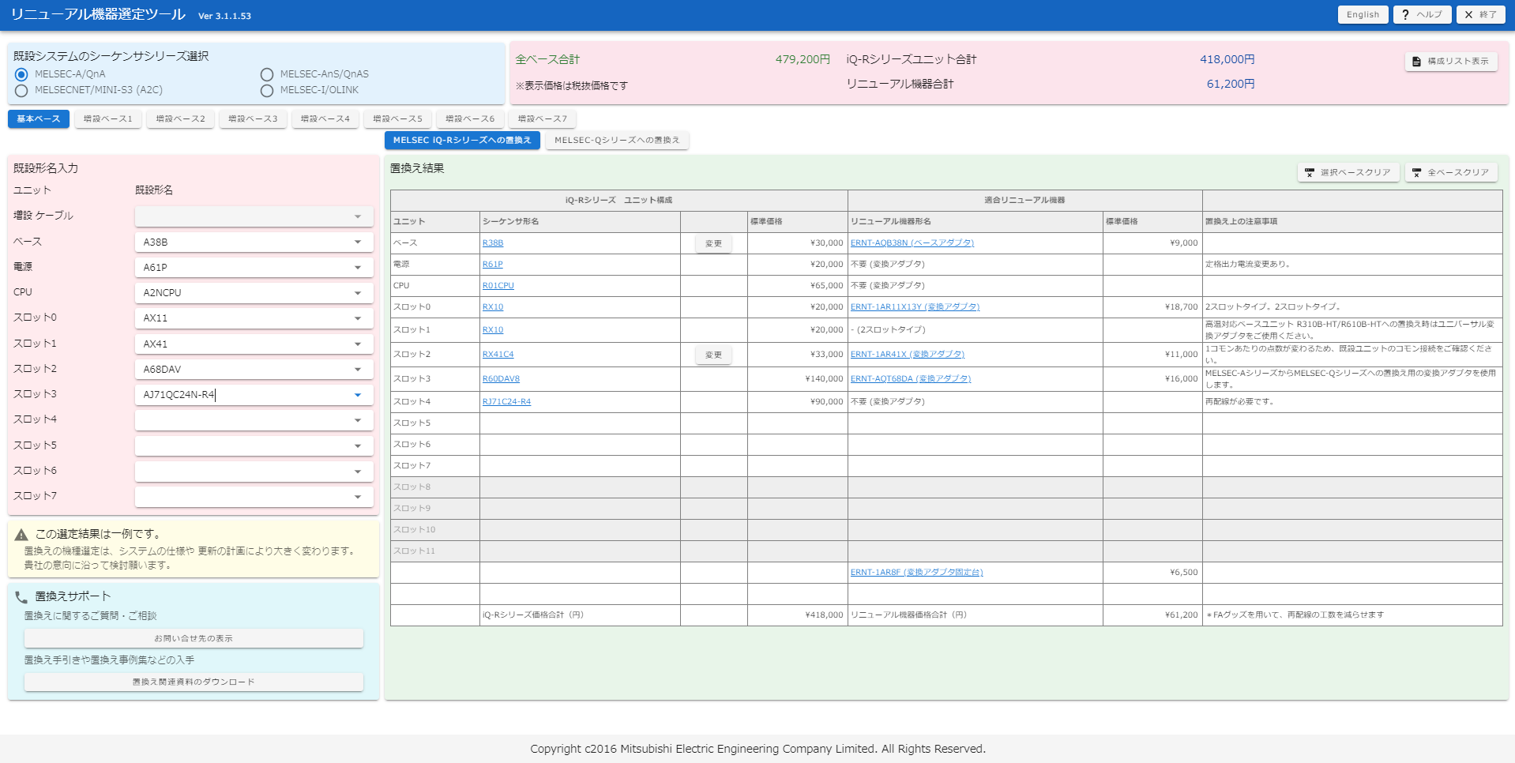Open the RJ71C24-R4 link
The image size is (1515, 763).
click(x=507, y=402)
